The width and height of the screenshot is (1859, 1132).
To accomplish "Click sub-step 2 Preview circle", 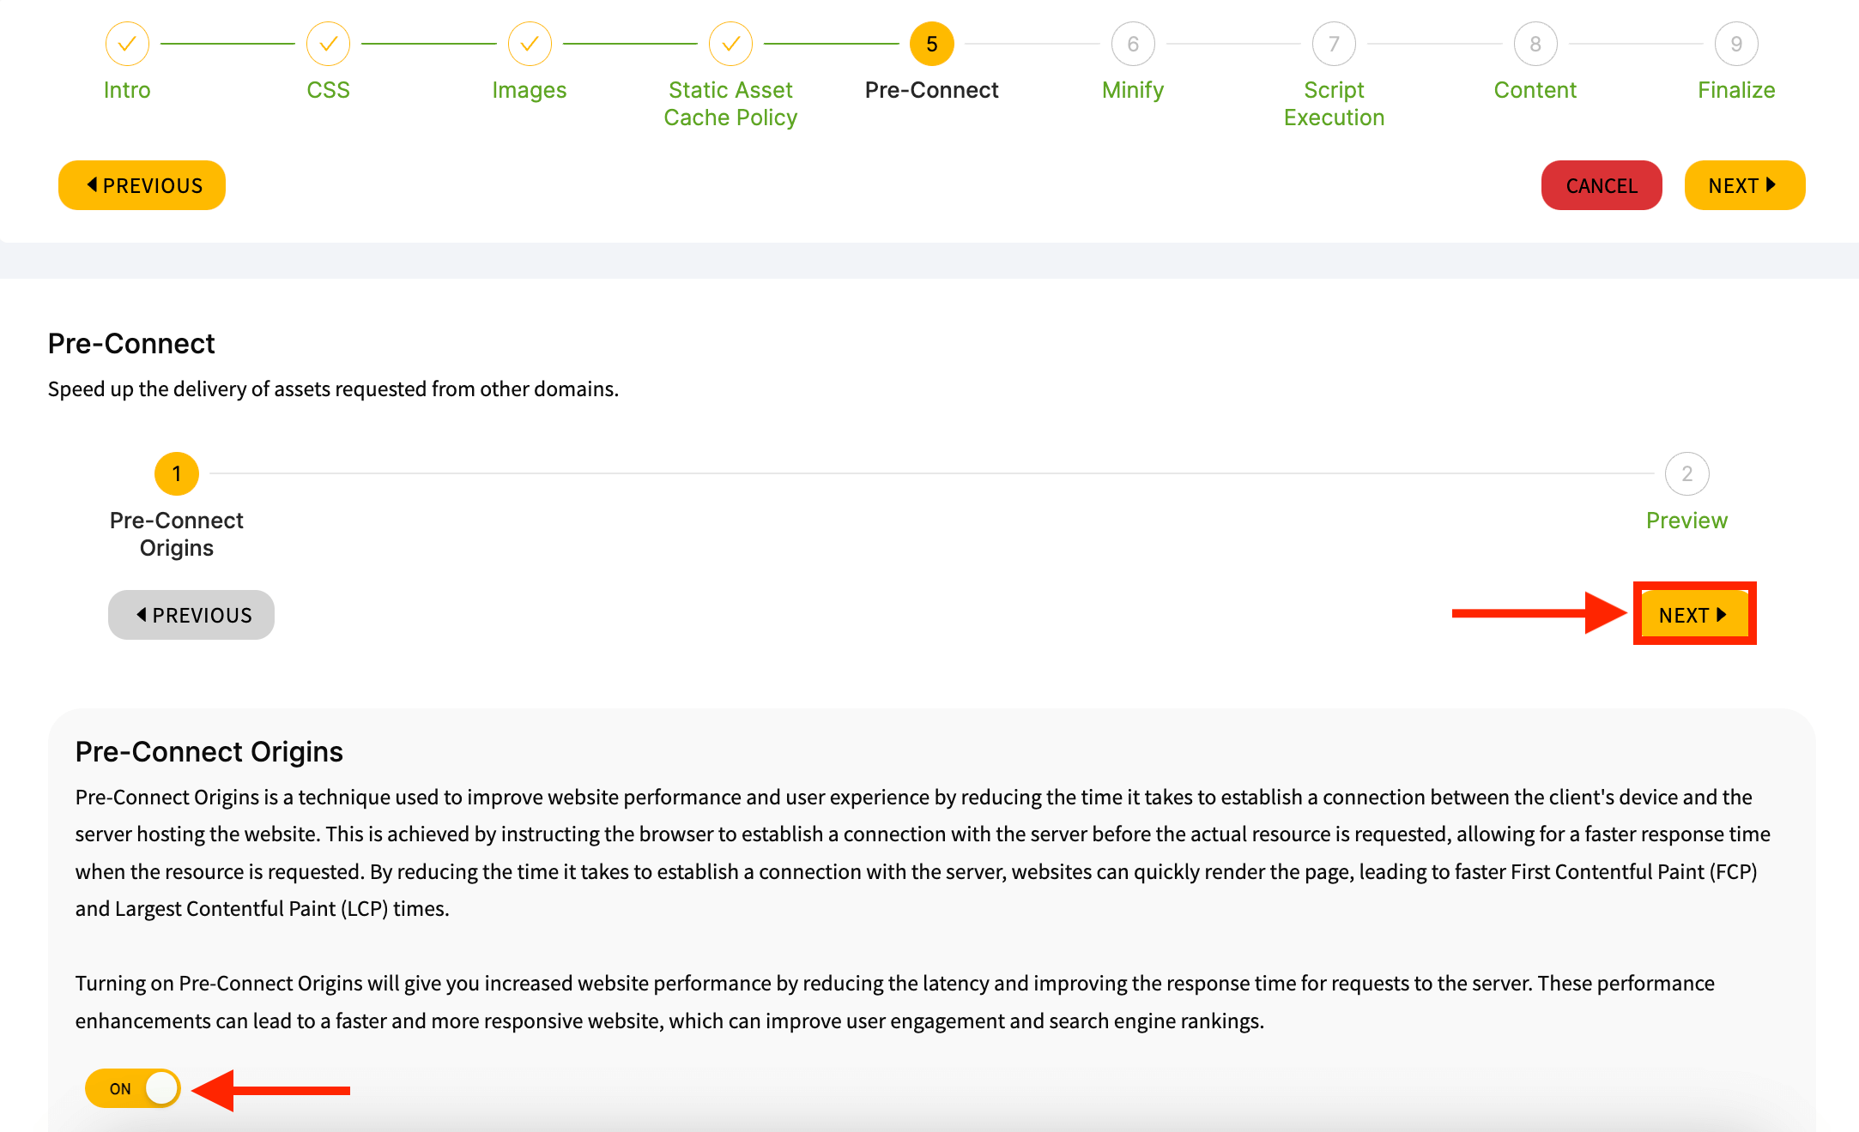I will click(x=1687, y=473).
